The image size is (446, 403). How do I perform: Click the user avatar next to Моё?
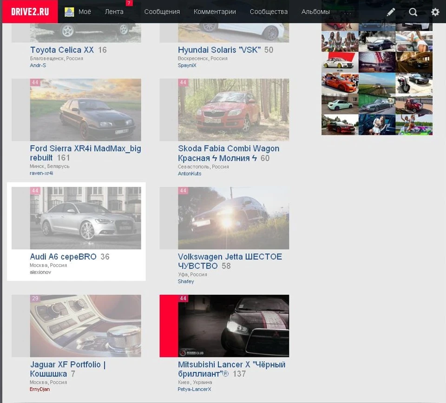[69, 12]
